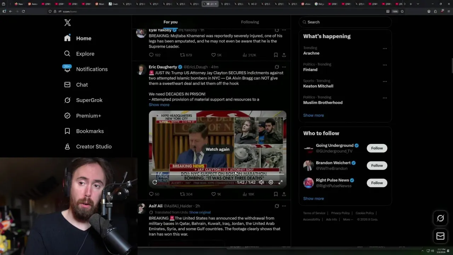Viewport: 453px width, 255px height.
Task: Open a new browser tab
Action: point(411,4)
